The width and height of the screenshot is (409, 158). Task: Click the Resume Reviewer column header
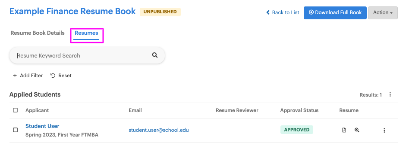pos(237,110)
